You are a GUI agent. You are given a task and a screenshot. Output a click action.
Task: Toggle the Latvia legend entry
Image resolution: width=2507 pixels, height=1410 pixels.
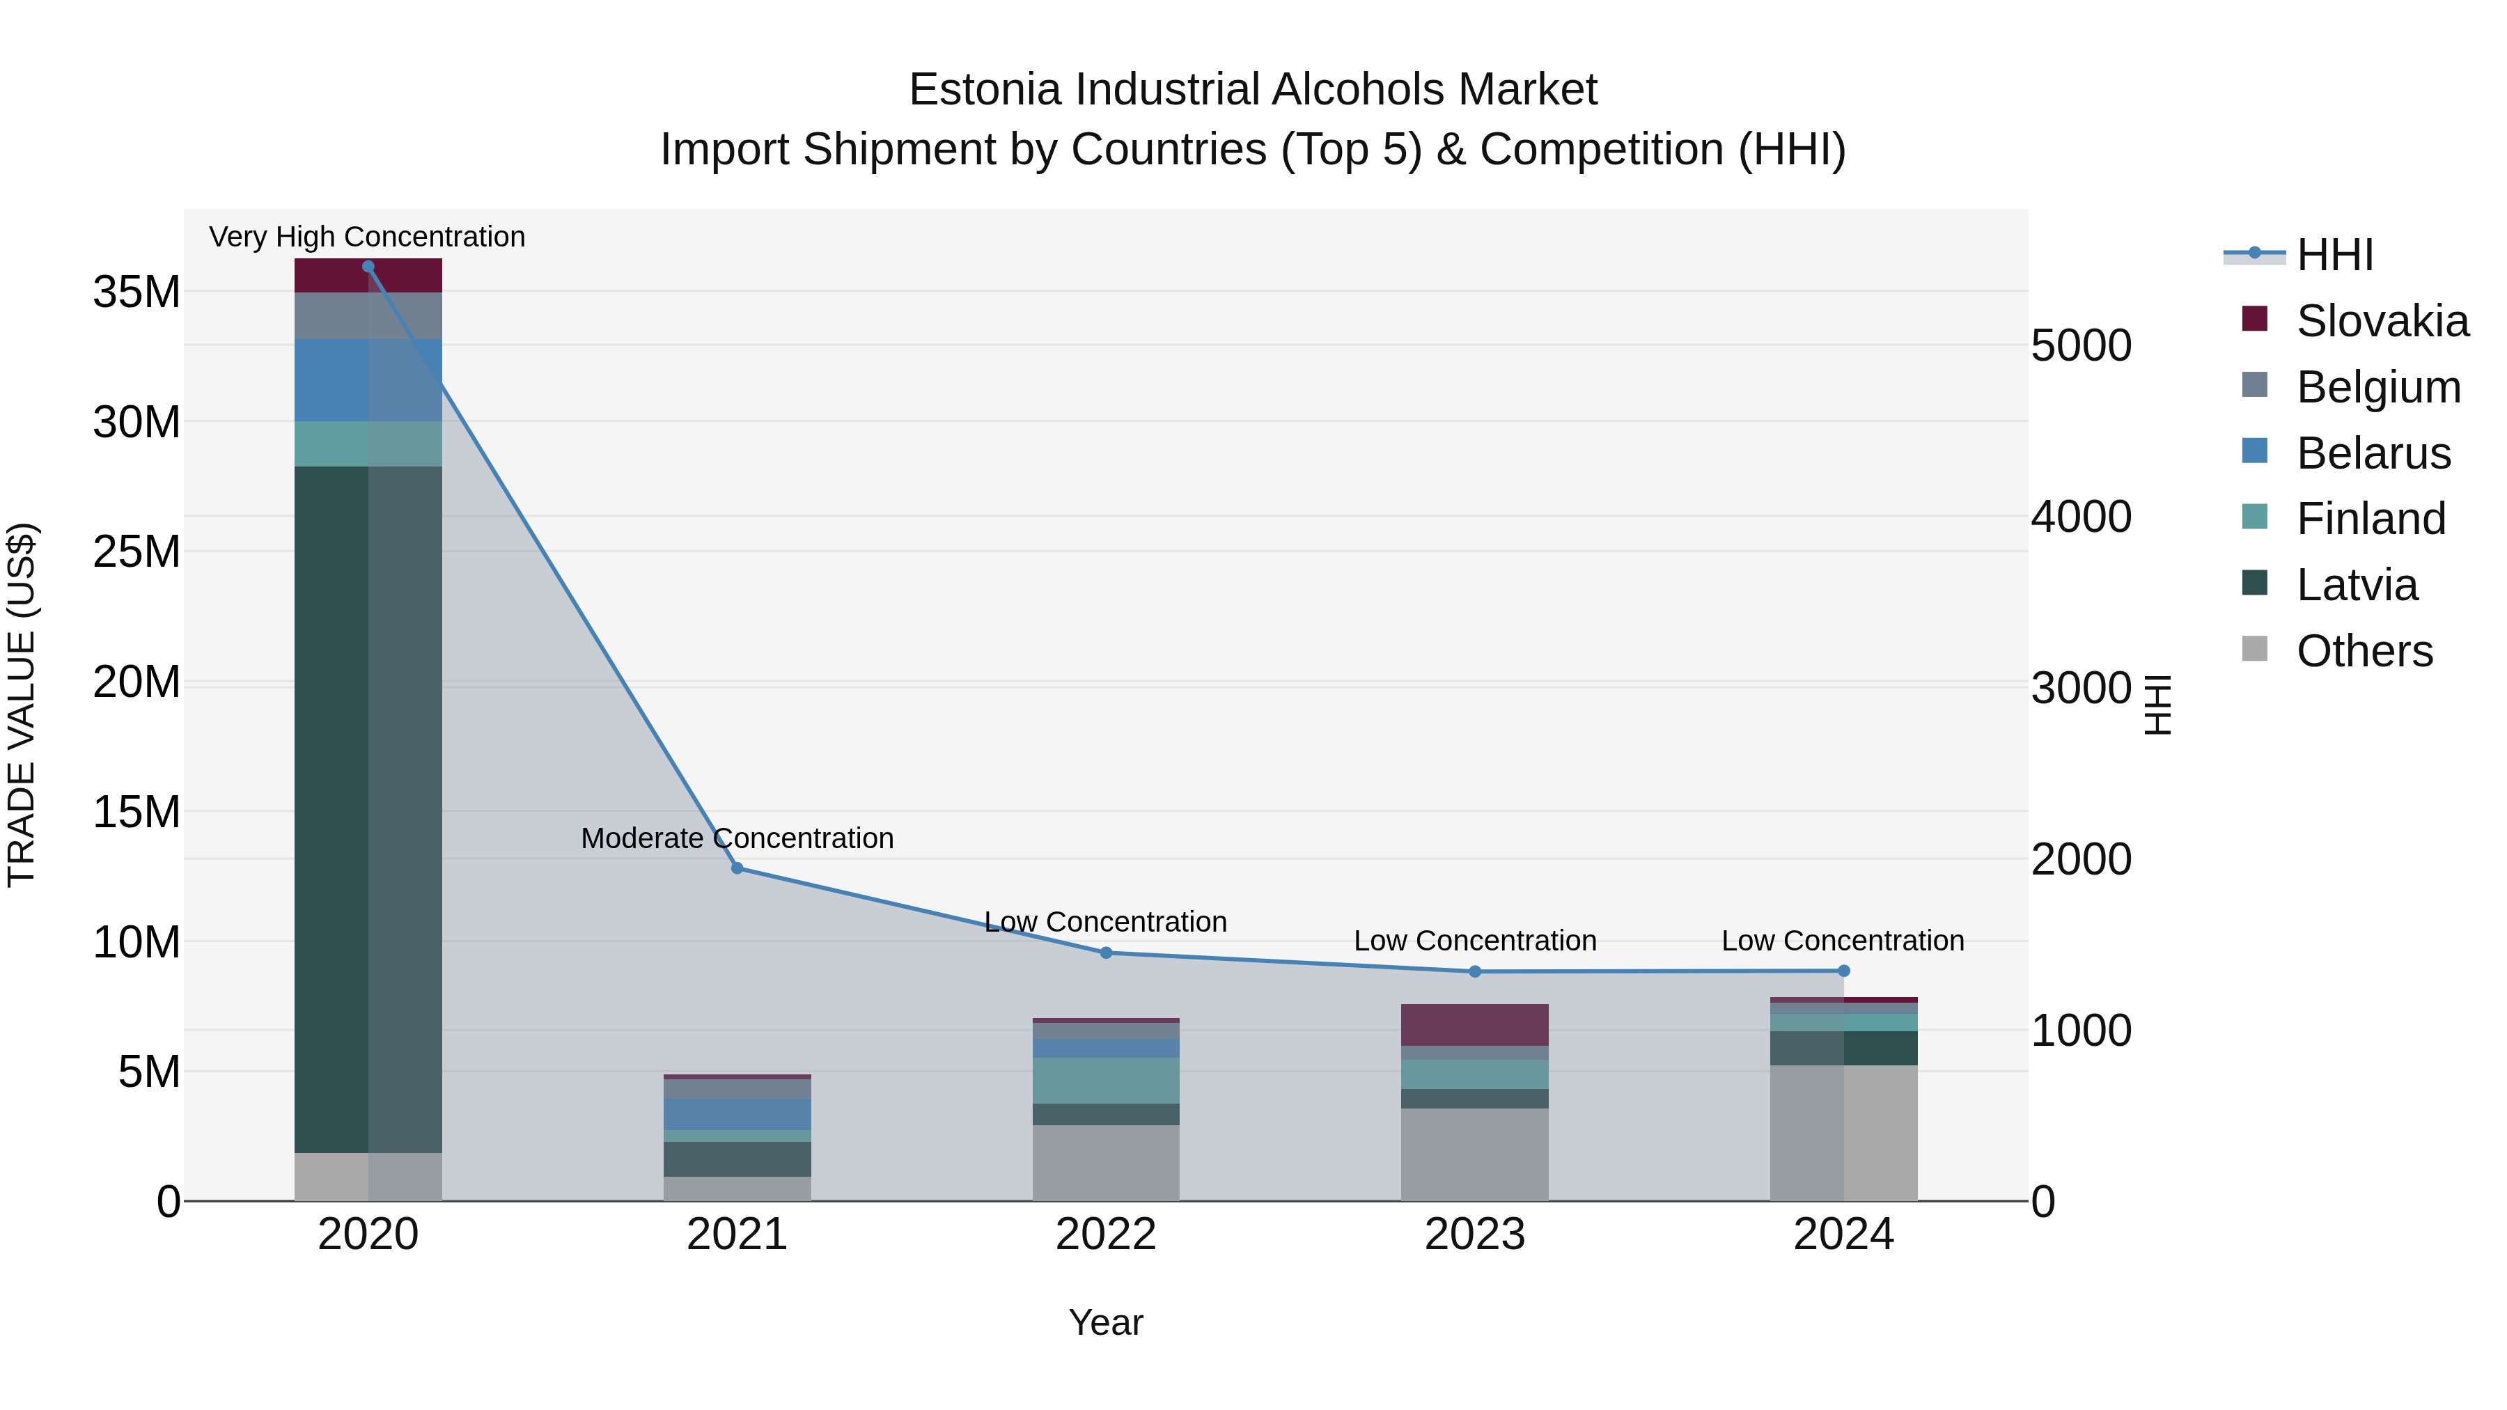tap(2329, 584)
